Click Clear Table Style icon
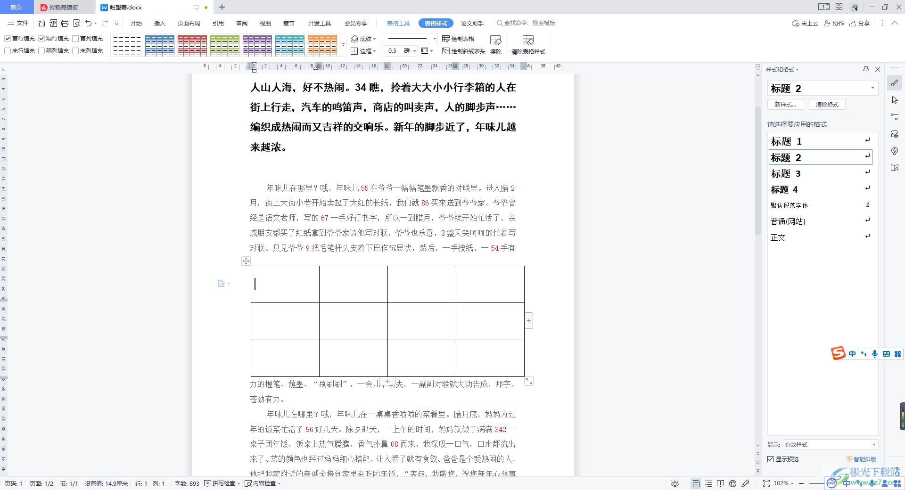Image resolution: width=905 pixels, height=490 pixels. (x=528, y=45)
